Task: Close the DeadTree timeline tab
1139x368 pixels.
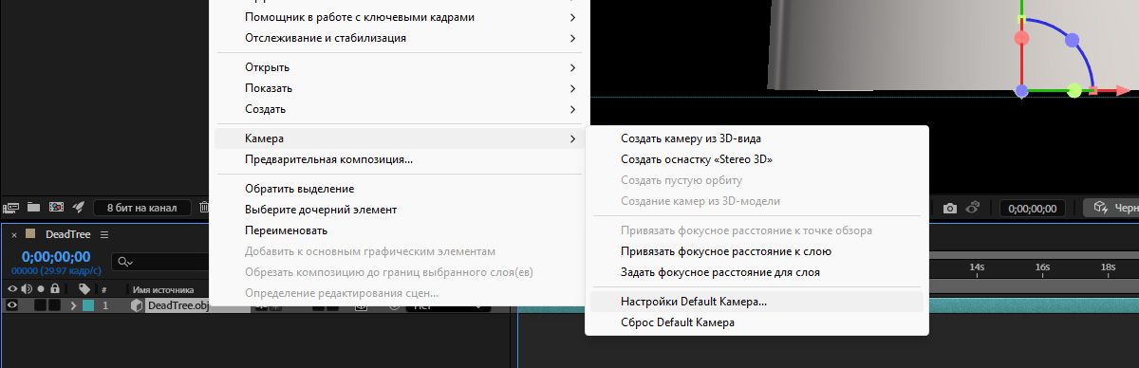Action: coord(14,234)
